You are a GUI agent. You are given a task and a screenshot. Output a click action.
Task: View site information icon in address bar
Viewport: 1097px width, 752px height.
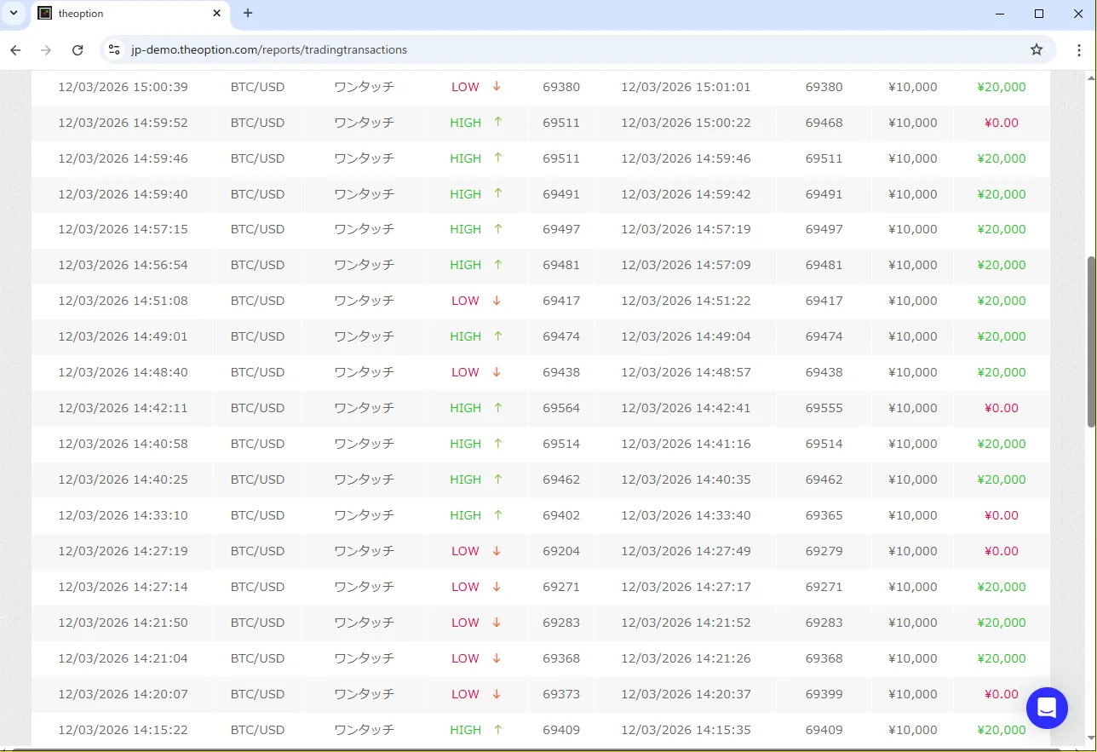tap(114, 50)
